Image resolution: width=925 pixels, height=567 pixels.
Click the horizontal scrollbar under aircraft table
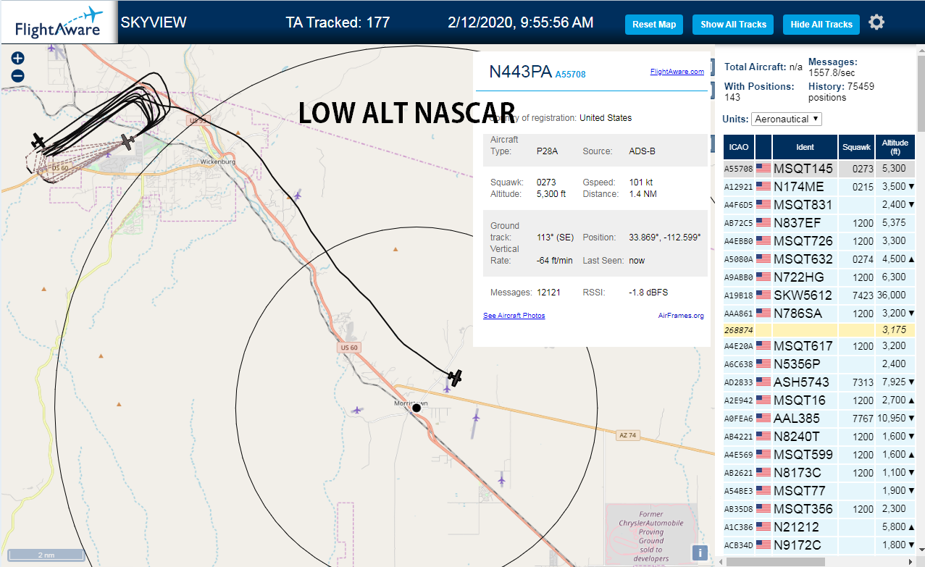[x=774, y=561]
